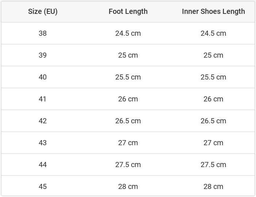Click the size 43 cell

[x=43, y=143]
